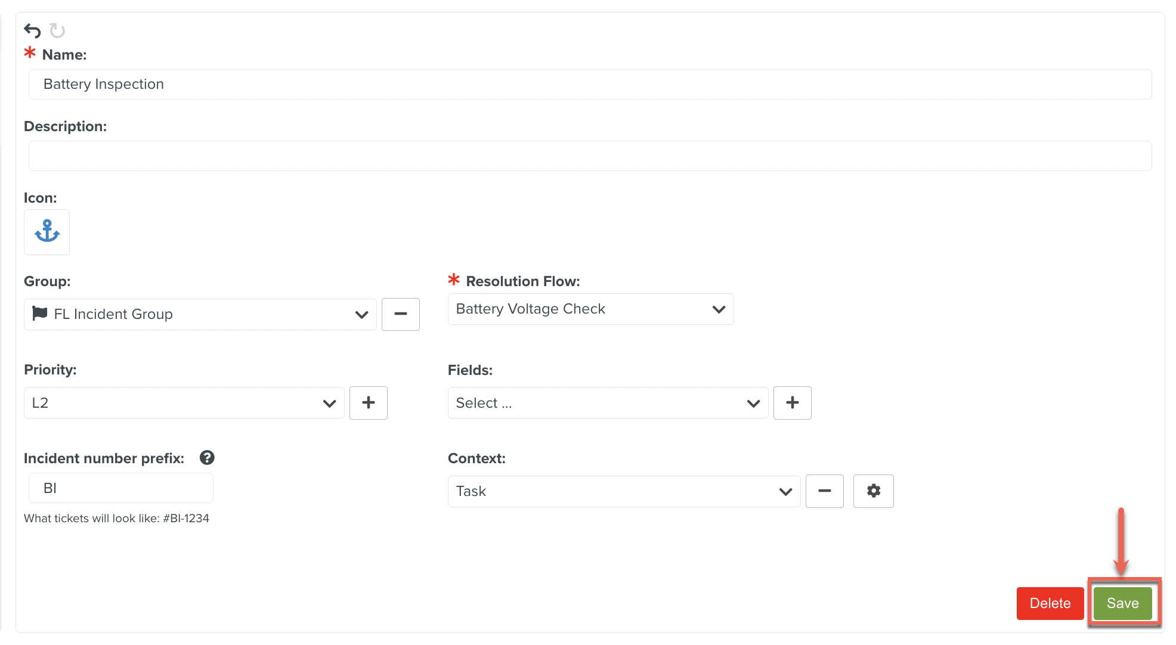
Task: Open context settings gear
Action: point(873,491)
